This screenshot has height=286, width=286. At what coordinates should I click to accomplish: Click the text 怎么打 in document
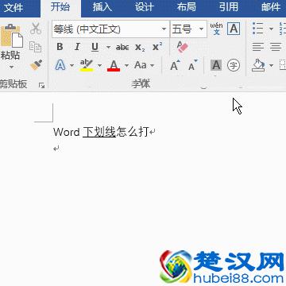click(x=133, y=132)
